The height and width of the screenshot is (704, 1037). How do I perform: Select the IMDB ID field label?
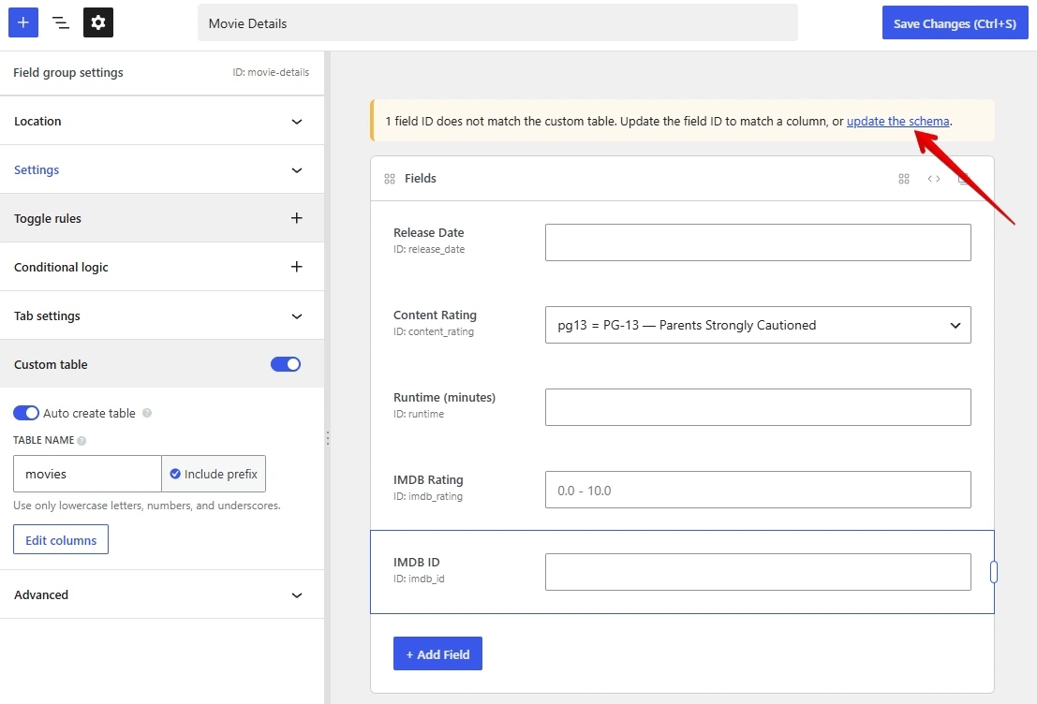pyautogui.click(x=417, y=562)
